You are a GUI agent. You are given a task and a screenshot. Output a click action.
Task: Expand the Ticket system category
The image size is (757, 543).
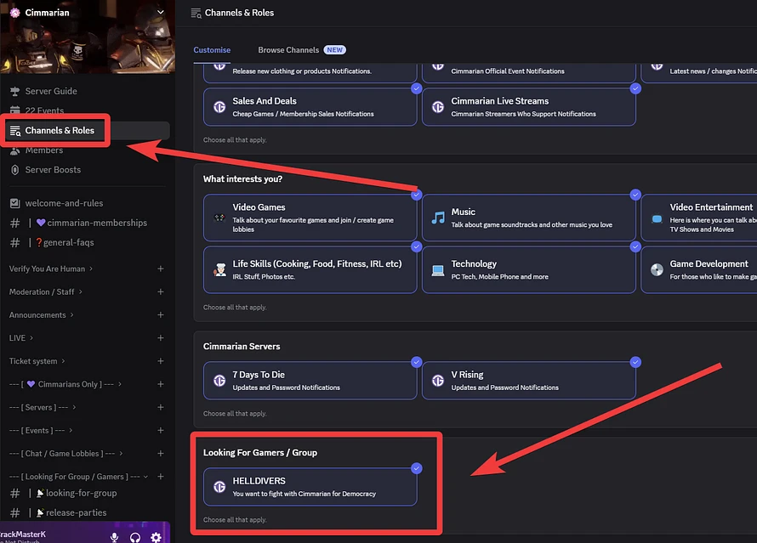(37, 361)
